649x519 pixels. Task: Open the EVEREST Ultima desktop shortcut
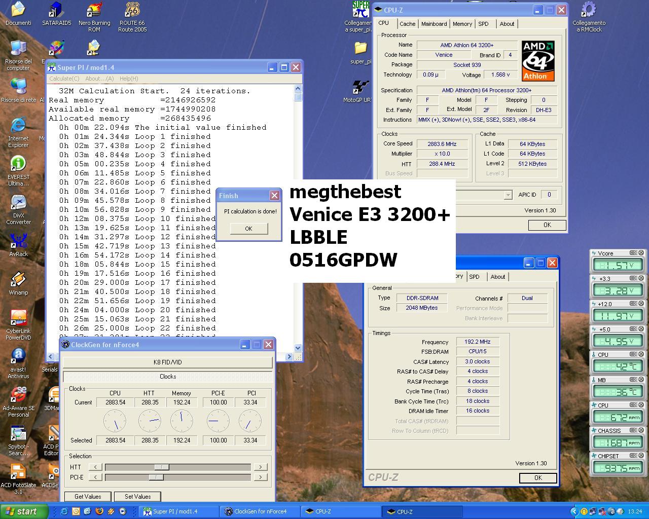coord(18,171)
